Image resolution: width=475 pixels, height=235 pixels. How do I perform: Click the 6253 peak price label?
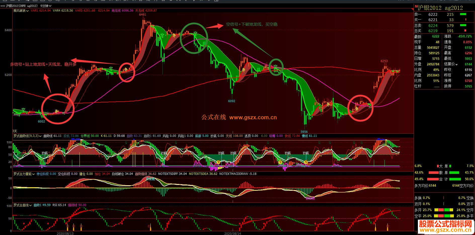coord(384,61)
